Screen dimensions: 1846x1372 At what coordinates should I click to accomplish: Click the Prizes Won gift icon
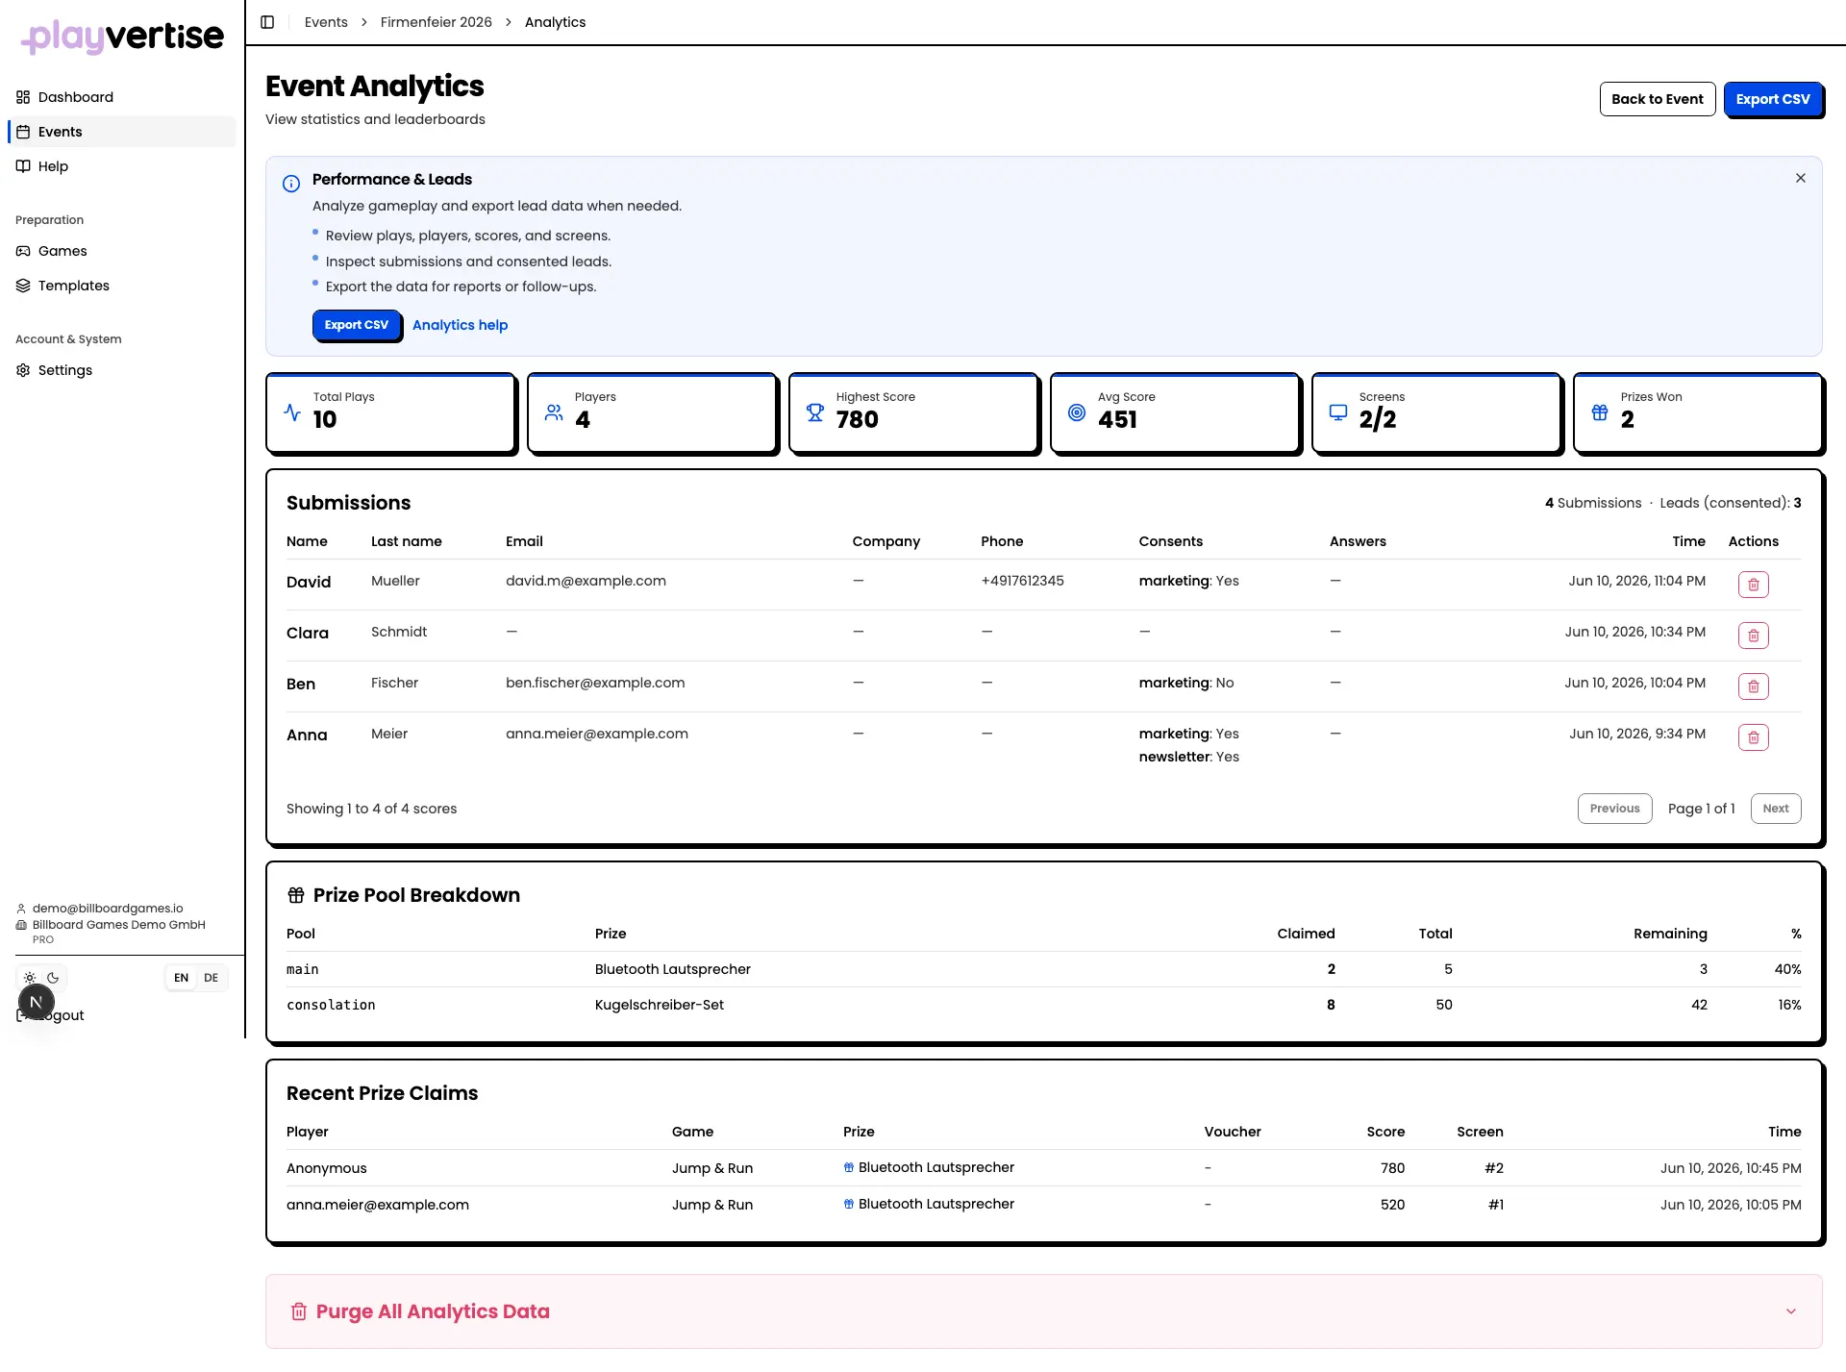(x=1600, y=412)
